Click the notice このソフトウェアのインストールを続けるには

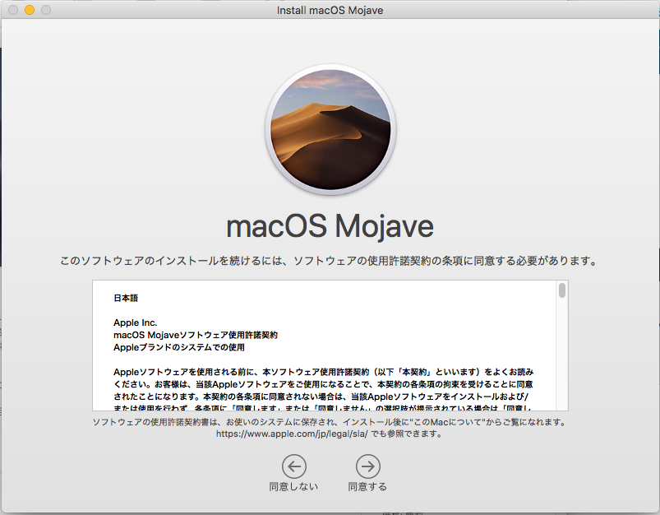[x=329, y=261]
